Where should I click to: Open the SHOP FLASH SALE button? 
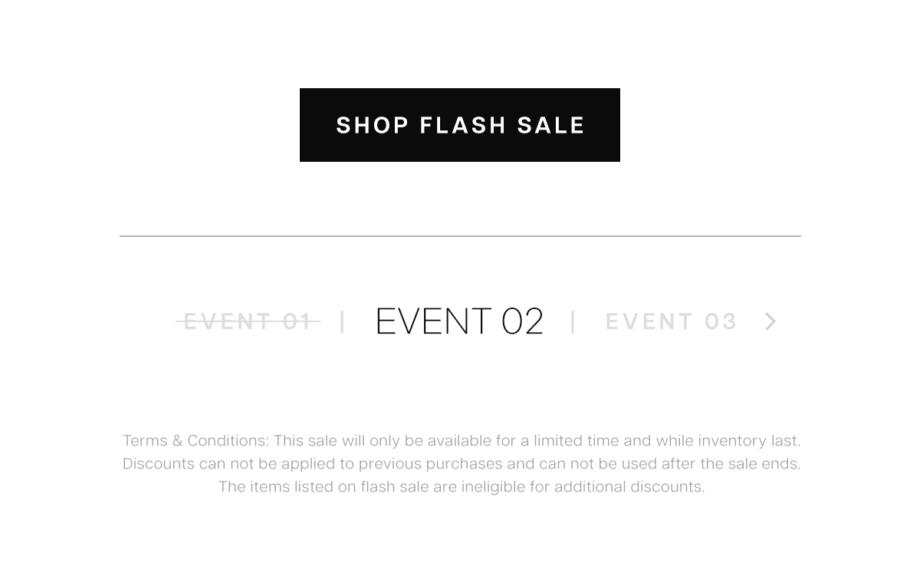[x=460, y=125]
